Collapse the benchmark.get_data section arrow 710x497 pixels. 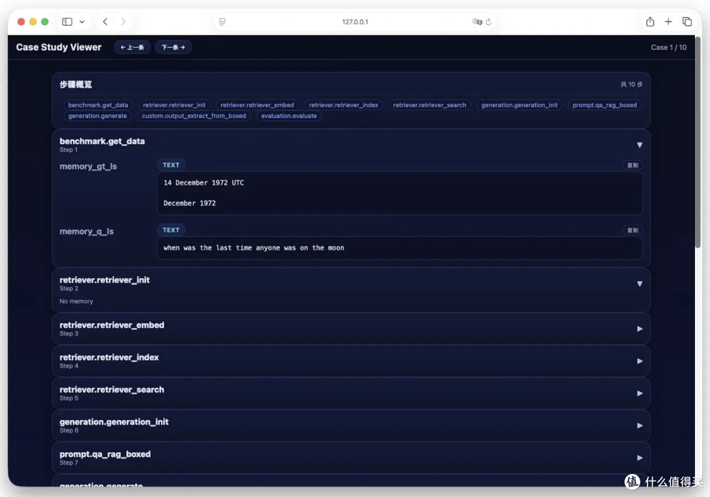point(640,145)
